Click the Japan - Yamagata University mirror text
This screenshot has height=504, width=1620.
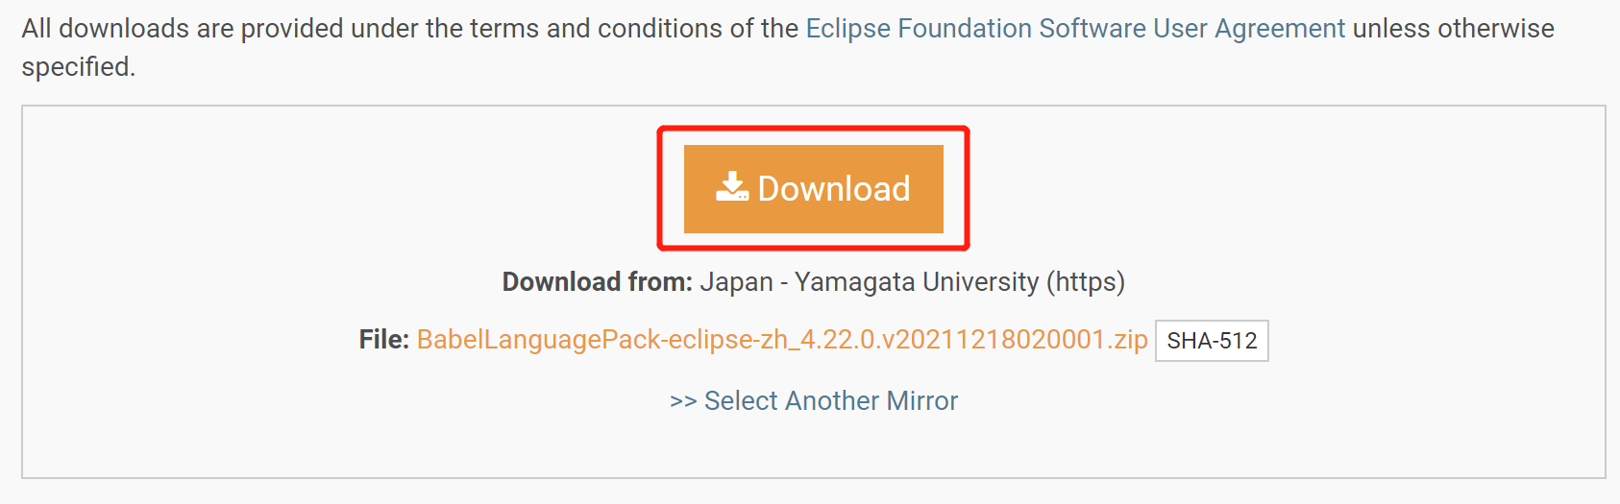click(x=869, y=282)
